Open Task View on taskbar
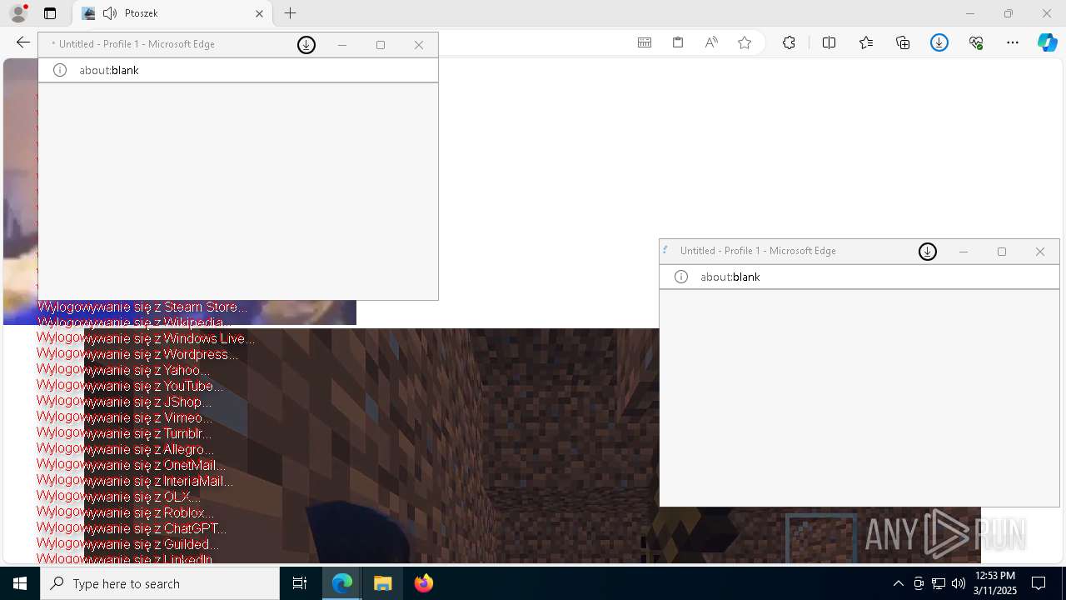This screenshot has height=600, width=1066. pyautogui.click(x=300, y=583)
